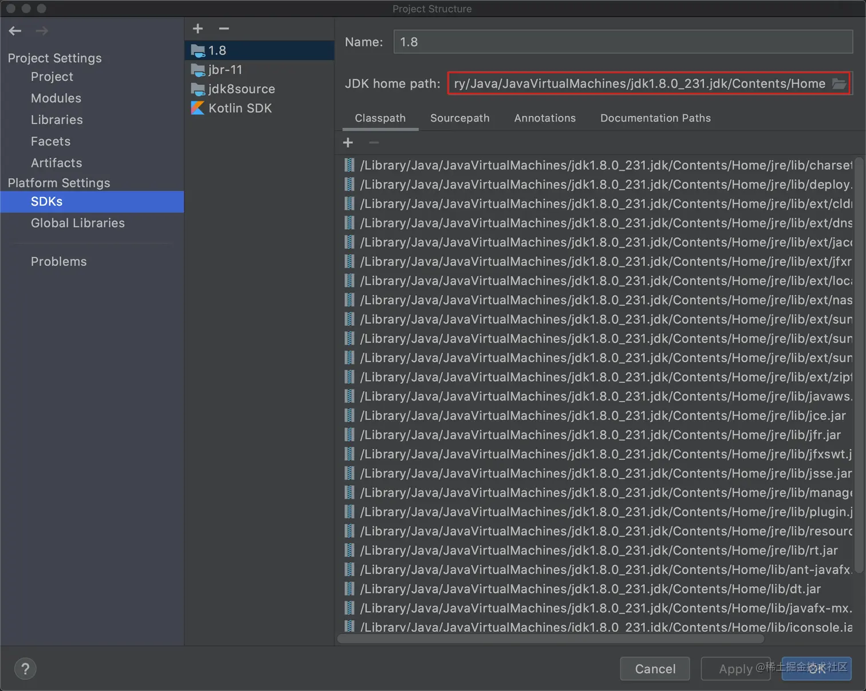Add a classpath entry with plus icon

tap(348, 143)
